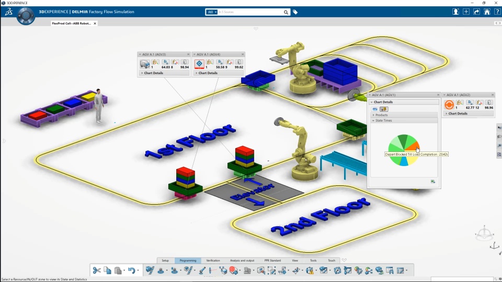Screen dimensions: 502x282
Task: Close the AGV A.1 (AGV2) panel
Action: point(493,95)
